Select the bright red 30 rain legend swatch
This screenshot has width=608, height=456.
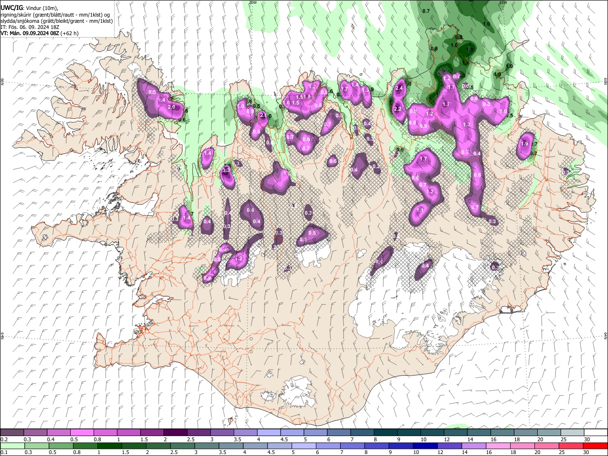pos(596,446)
